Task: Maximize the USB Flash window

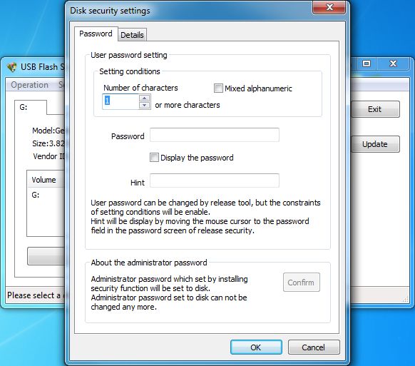Action: (x=367, y=63)
